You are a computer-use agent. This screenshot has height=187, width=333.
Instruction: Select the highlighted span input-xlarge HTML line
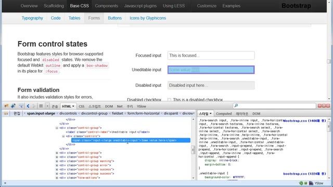pyautogui.click(x=131, y=140)
